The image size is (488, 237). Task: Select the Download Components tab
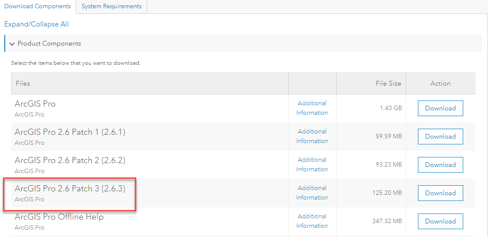[x=38, y=7]
